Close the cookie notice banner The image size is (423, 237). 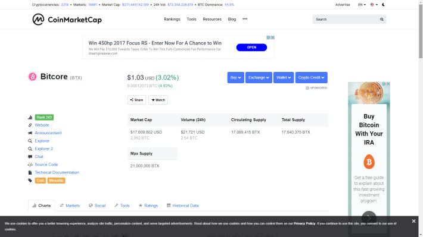413,221
